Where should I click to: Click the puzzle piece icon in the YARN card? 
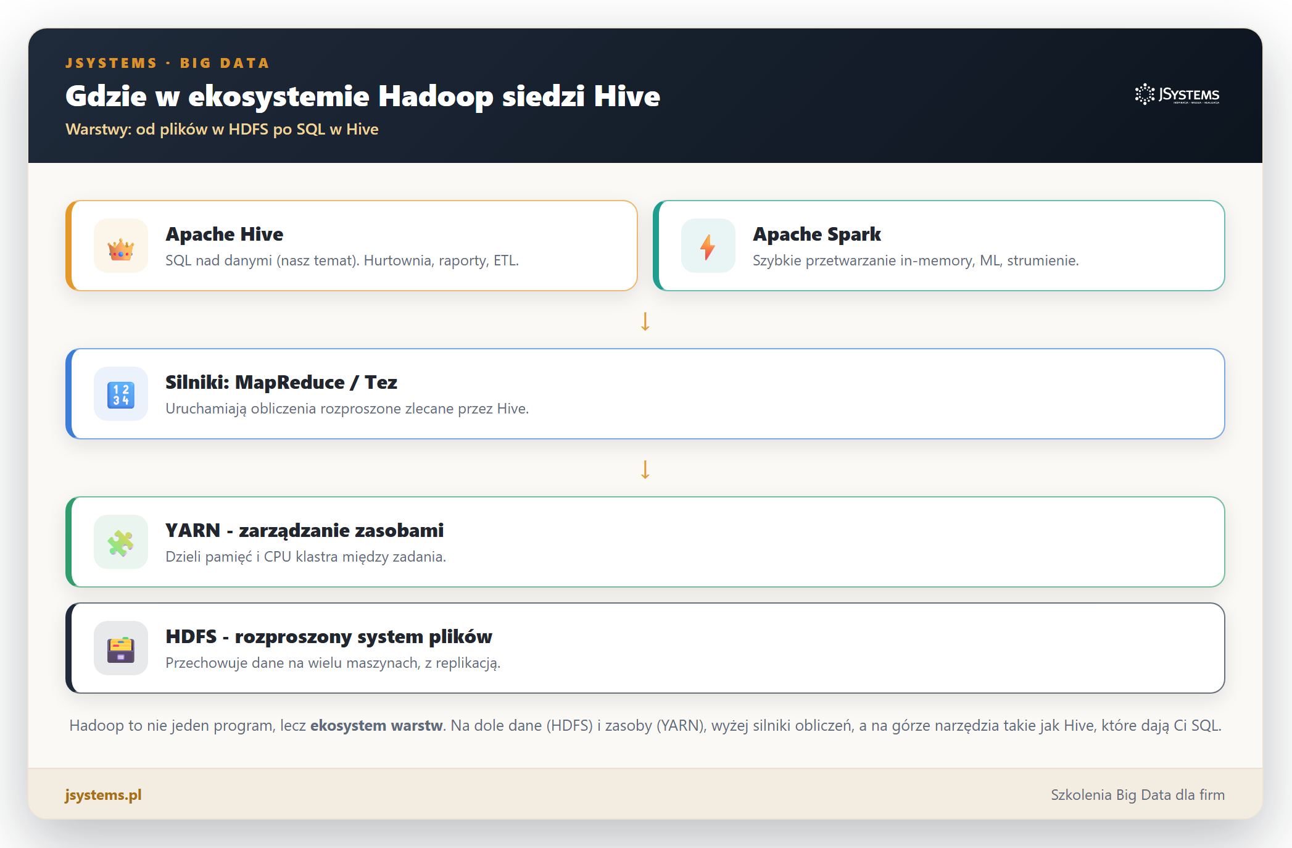(x=121, y=542)
